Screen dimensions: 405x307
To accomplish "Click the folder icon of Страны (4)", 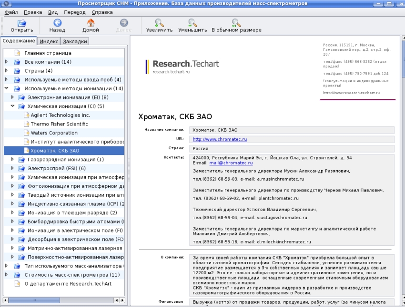I will [x=17, y=71].
